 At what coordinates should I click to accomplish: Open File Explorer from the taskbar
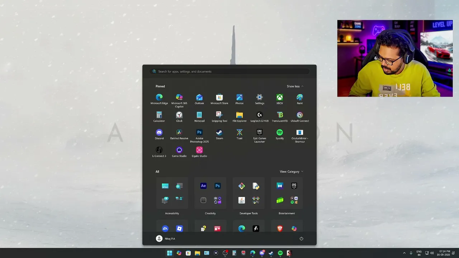[197, 253]
